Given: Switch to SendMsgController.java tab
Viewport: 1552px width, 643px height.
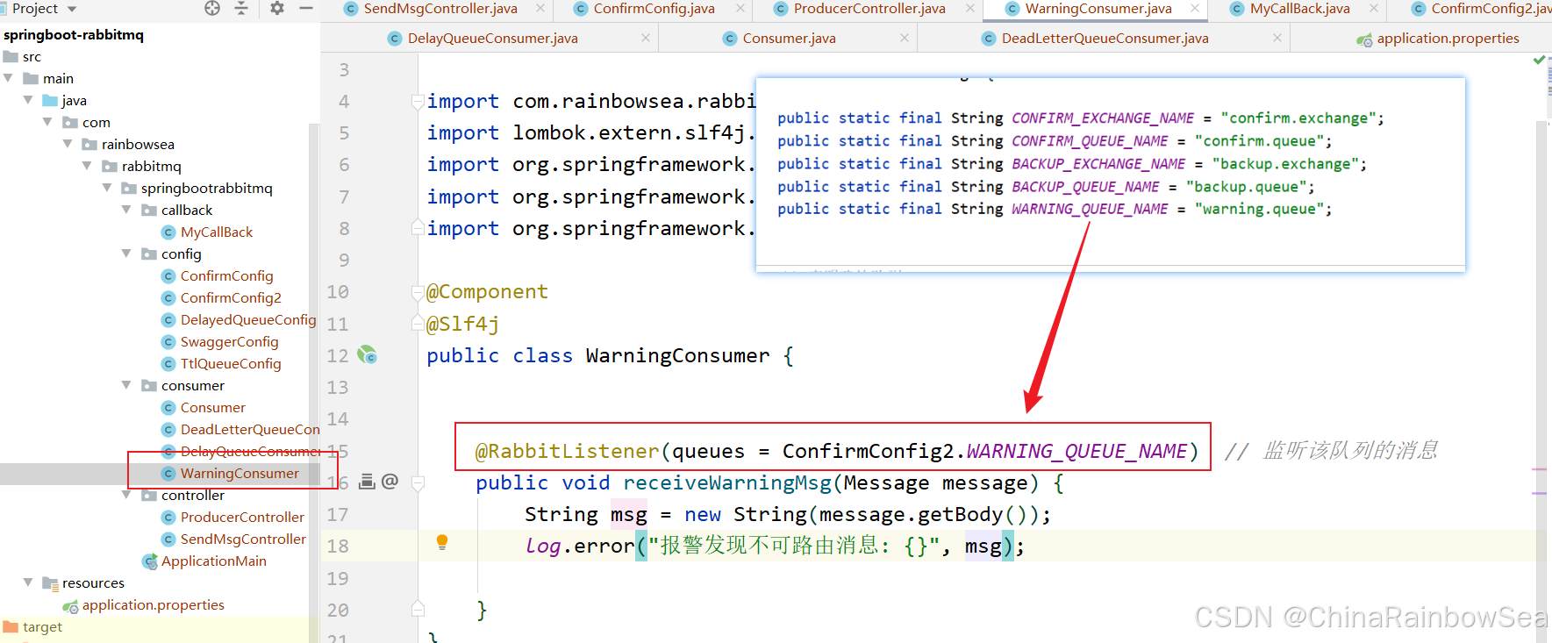Looking at the screenshot, I should point(440,9).
